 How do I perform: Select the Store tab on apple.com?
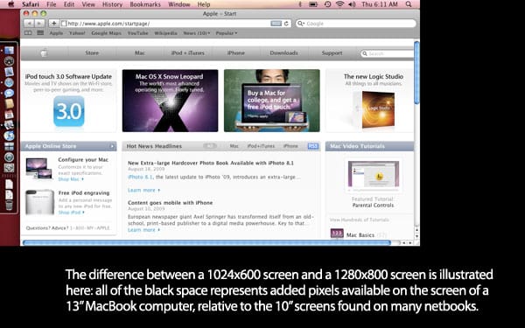(92, 52)
